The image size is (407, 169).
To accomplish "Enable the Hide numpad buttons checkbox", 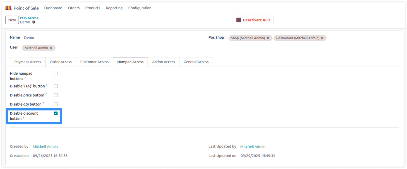I will [56, 74].
